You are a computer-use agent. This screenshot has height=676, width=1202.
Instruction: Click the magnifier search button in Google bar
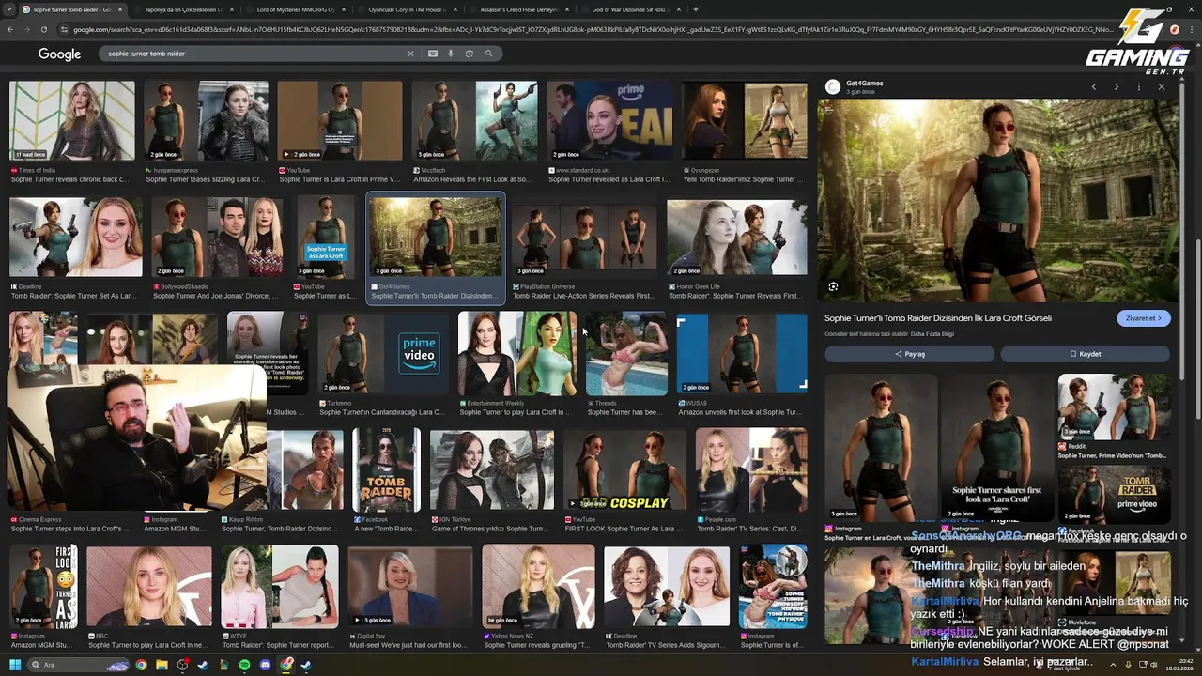(488, 54)
